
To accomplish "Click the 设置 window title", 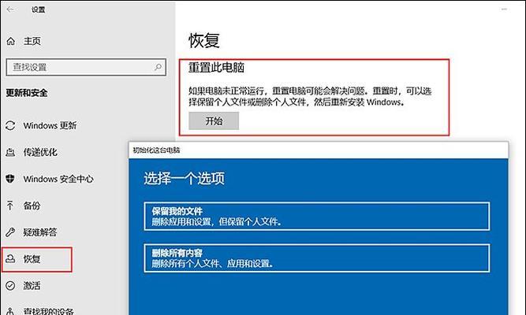I will pos(38,9).
